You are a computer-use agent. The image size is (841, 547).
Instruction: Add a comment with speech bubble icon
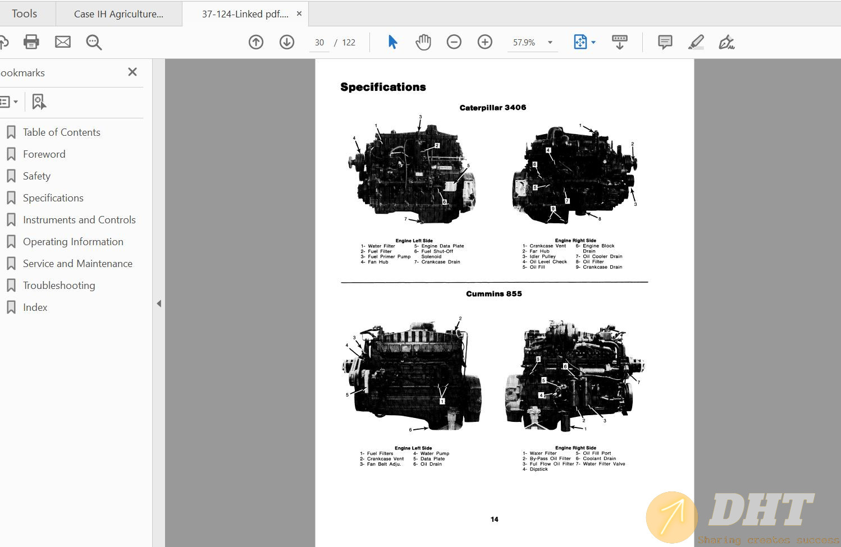click(x=665, y=42)
